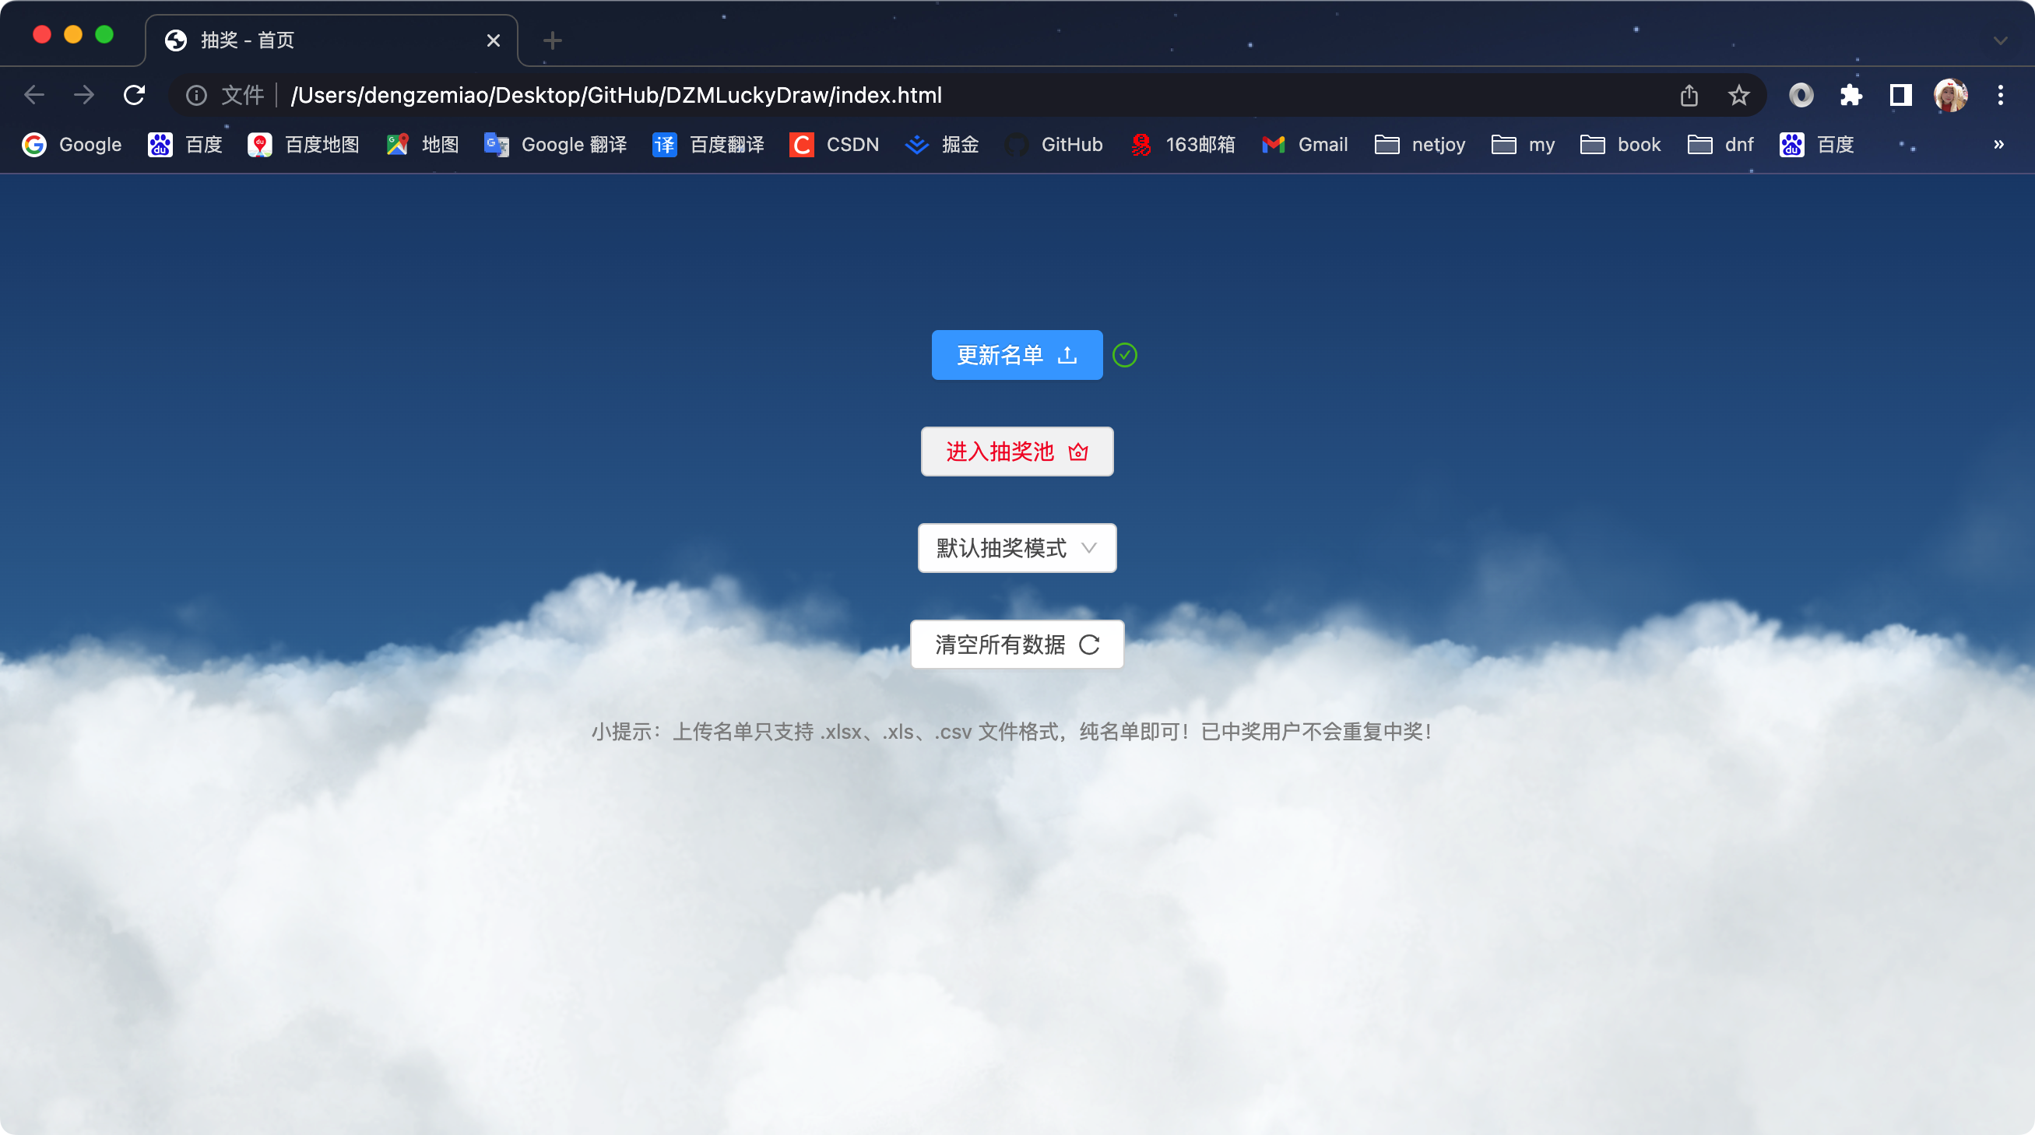Open the 默认抽奖模式 dropdown

coord(1017,548)
